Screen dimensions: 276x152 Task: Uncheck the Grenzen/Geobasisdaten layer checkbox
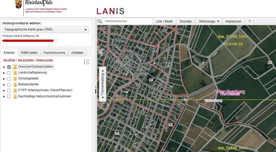(9, 67)
